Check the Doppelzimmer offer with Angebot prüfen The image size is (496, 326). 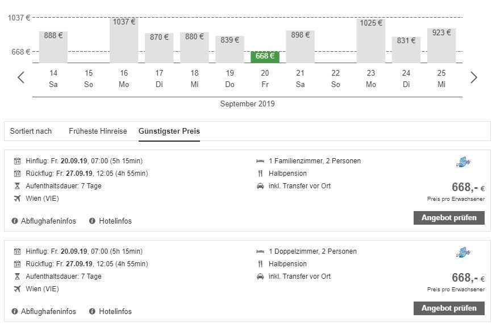coord(449,308)
